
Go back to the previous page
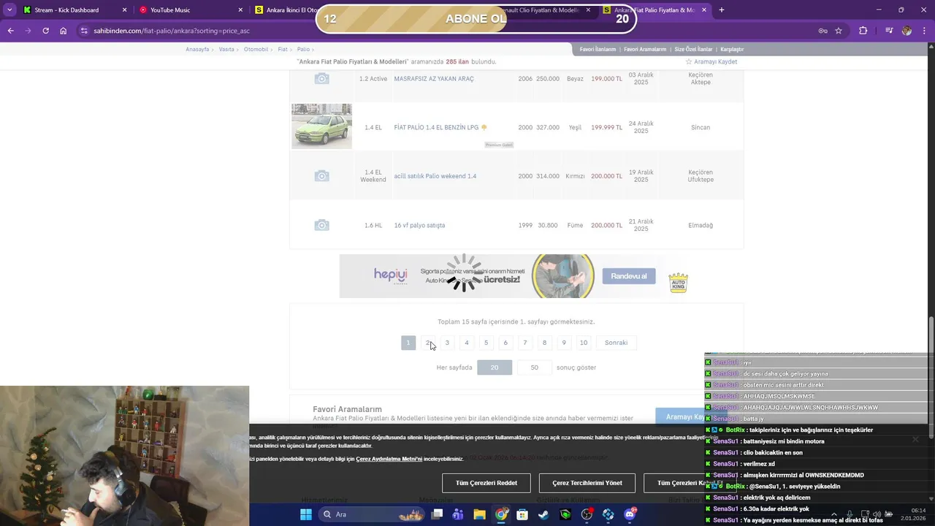10,31
